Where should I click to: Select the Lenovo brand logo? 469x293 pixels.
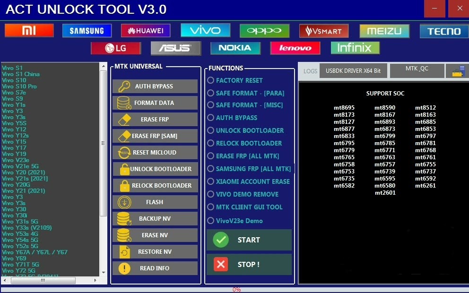pos(295,48)
